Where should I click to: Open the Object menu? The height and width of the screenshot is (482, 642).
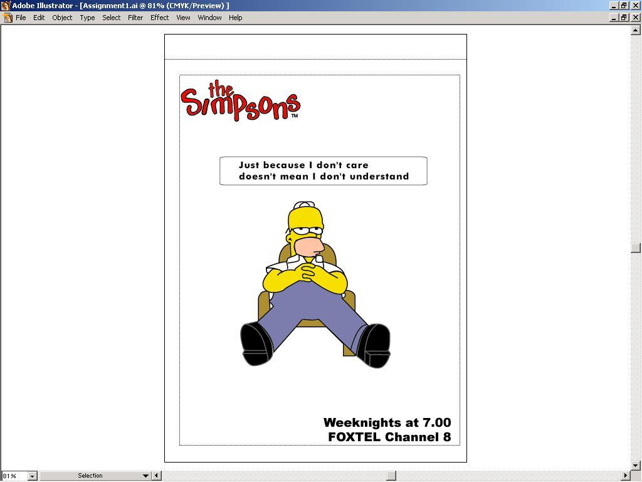point(62,18)
